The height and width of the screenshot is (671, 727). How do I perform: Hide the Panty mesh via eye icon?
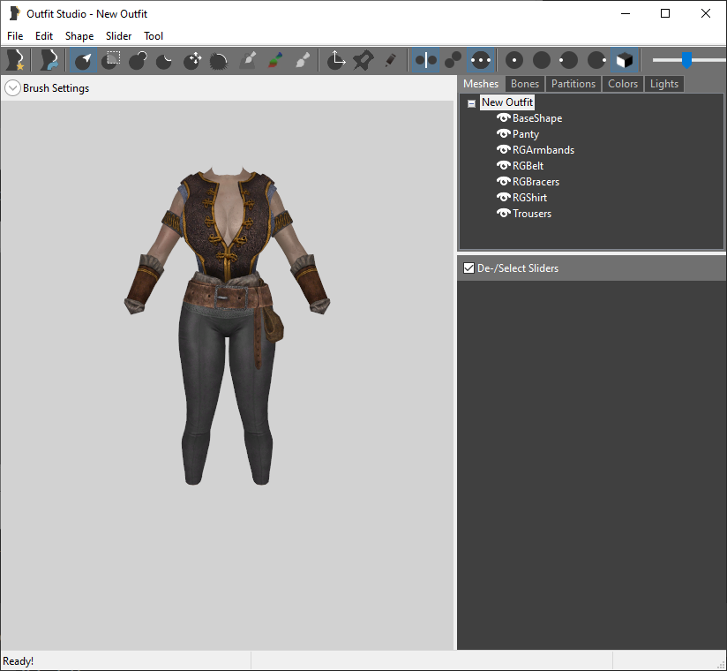tap(504, 133)
